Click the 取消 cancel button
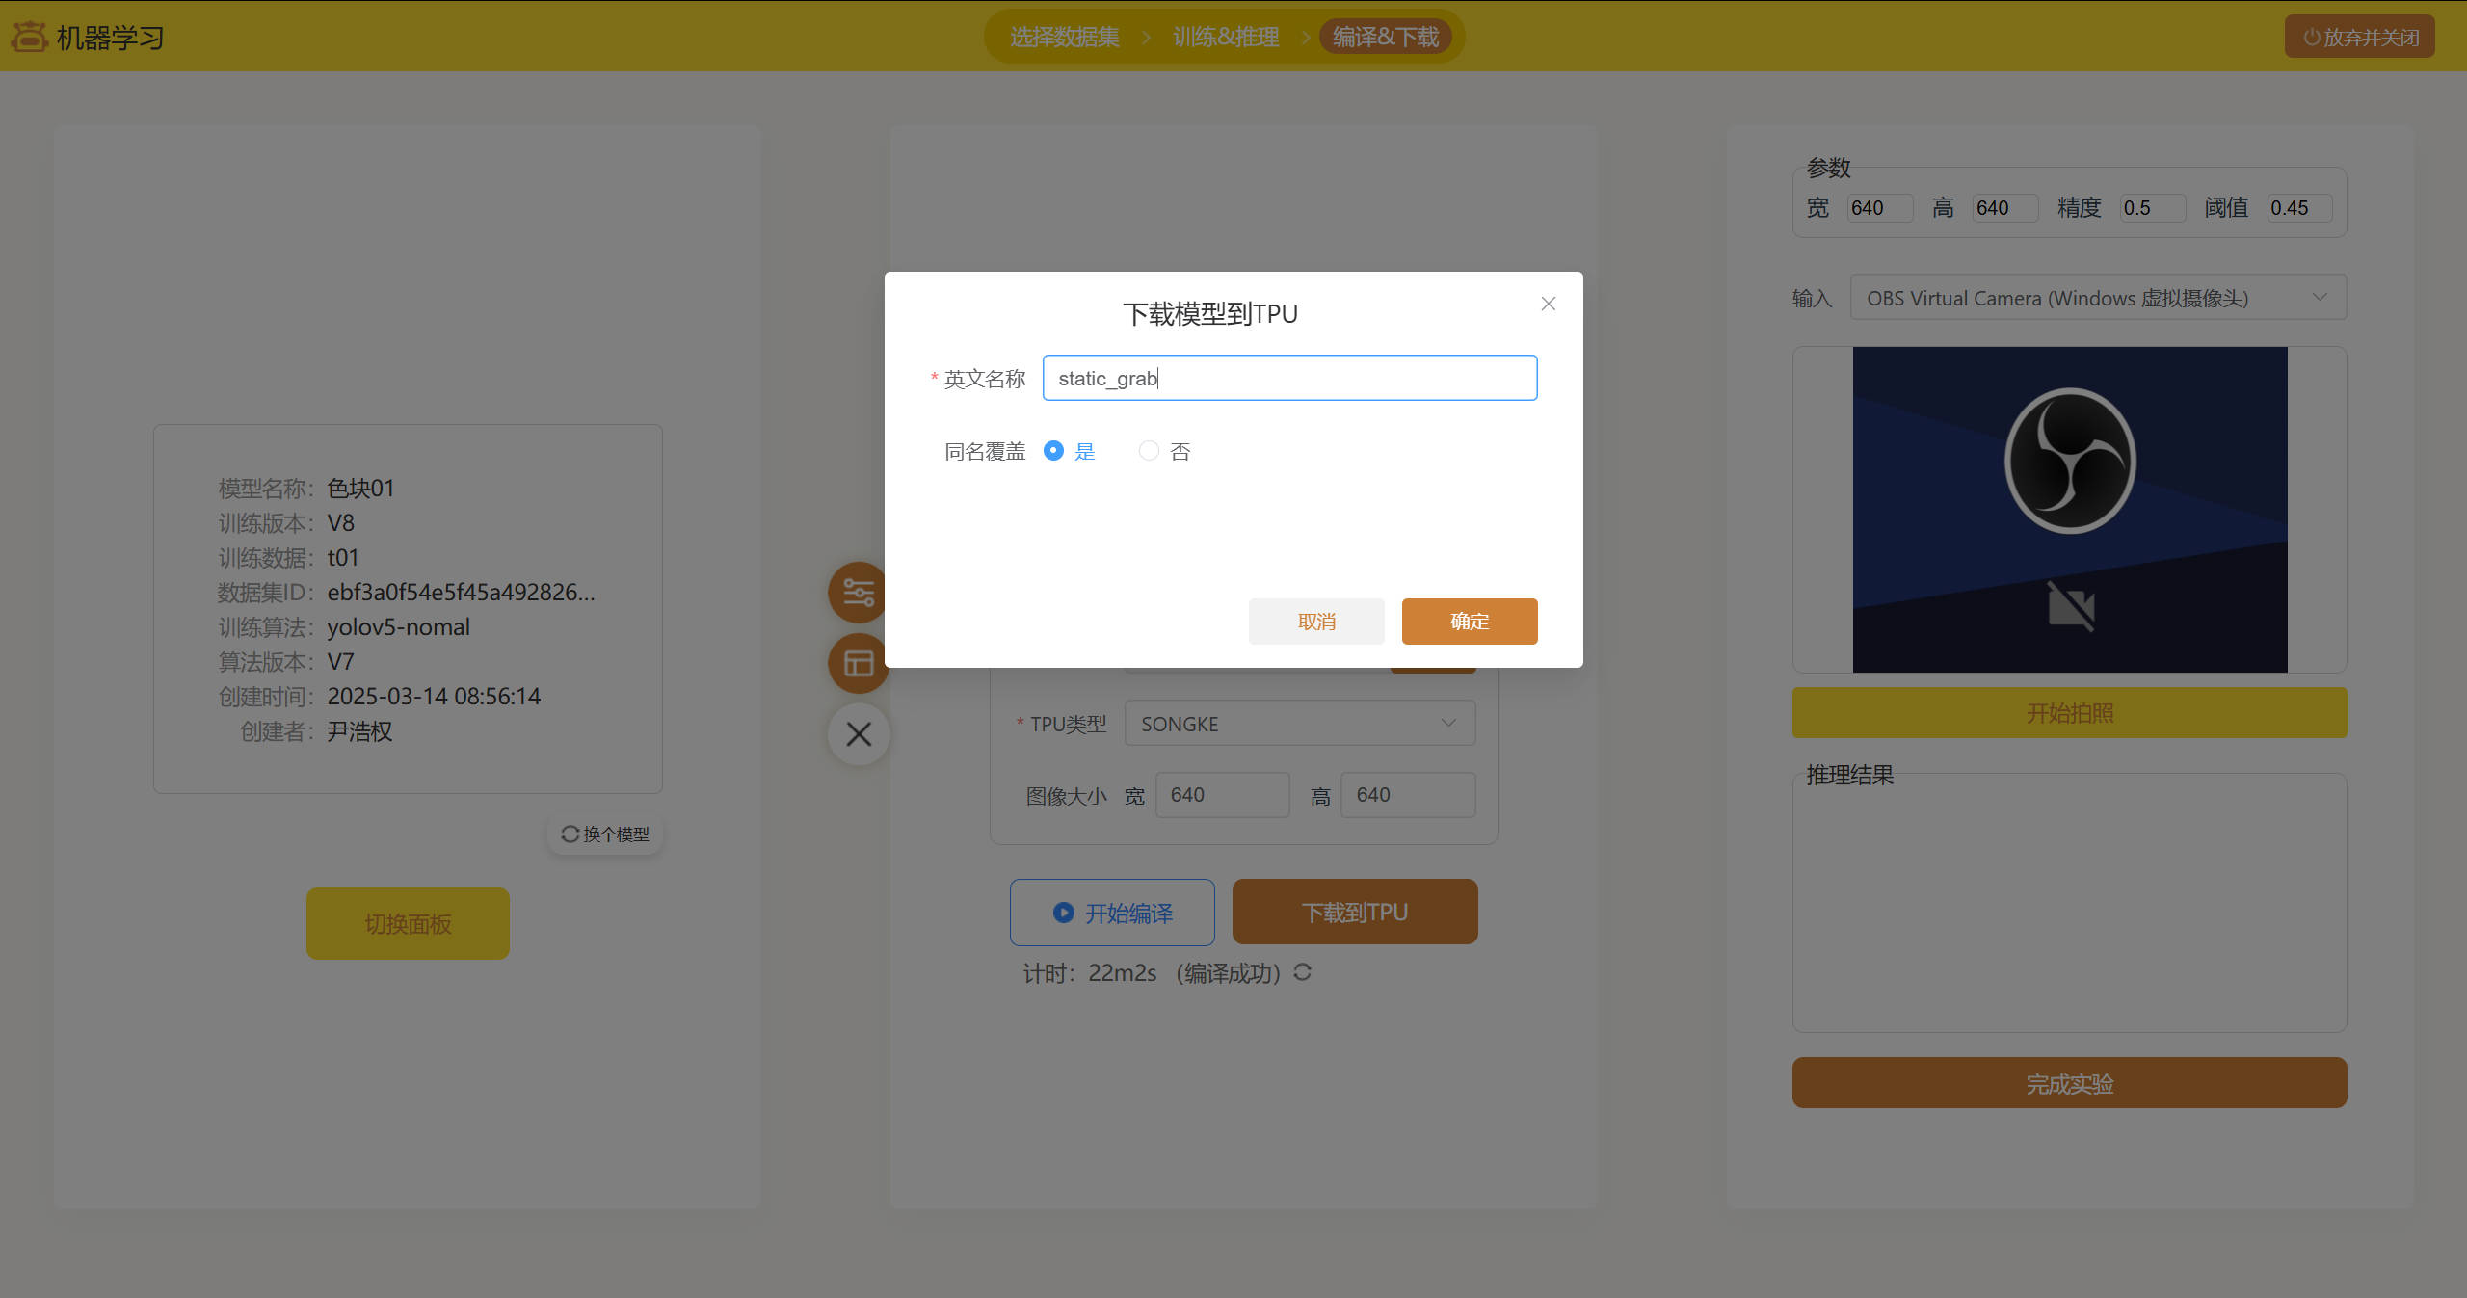Image resolution: width=2467 pixels, height=1298 pixels. coord(1315,622)
